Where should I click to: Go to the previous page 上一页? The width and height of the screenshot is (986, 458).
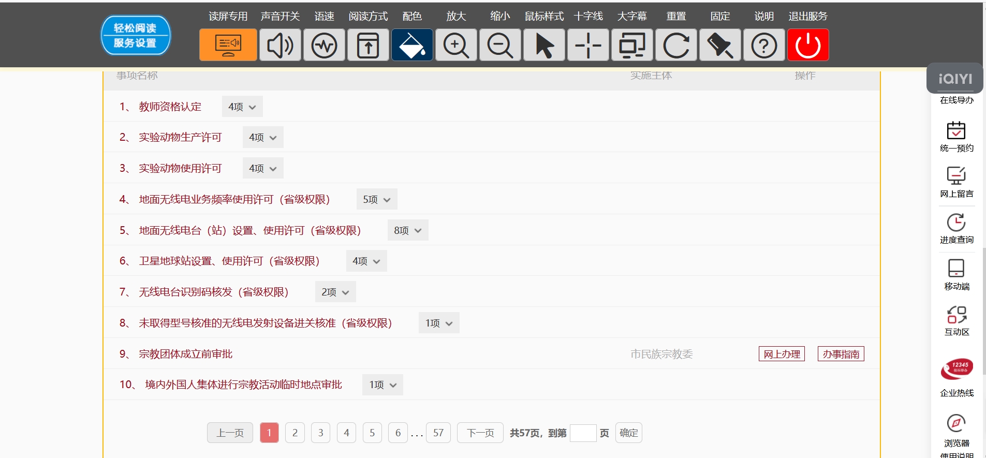[230, 433]
